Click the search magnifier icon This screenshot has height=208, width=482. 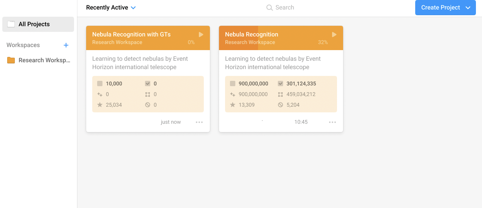tap(269, 8)
